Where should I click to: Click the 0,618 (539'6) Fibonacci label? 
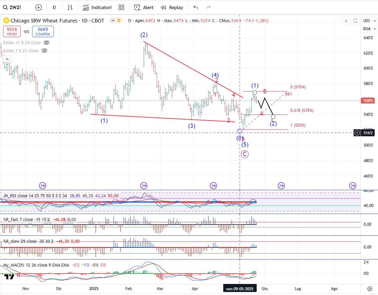pyautogui.click(x=302, y=110)
